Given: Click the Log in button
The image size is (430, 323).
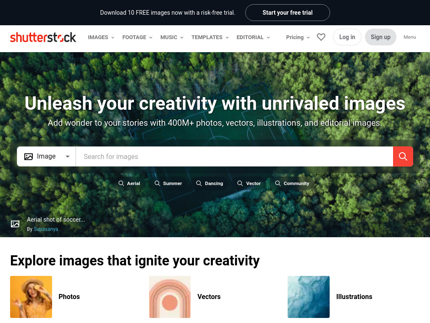Looking at the screenshot, I should 347,37.
